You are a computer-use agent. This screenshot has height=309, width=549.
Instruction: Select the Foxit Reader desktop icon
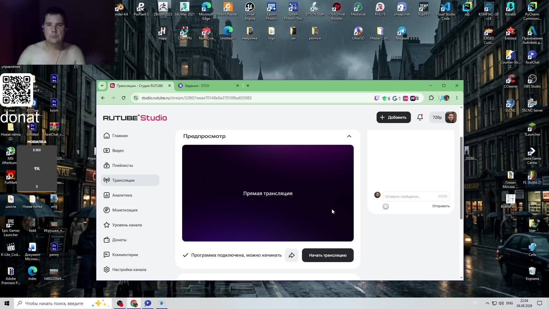[228, 9]
